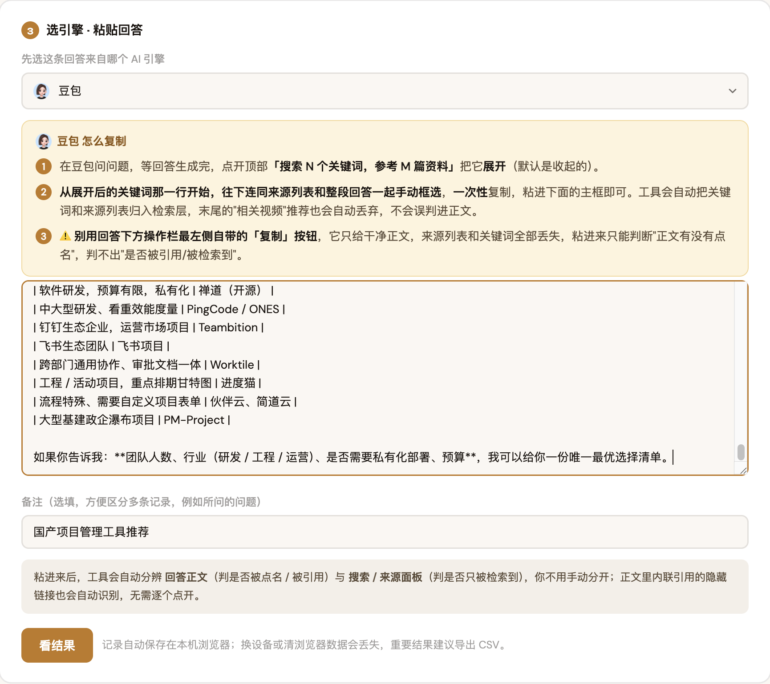Click the 豆包 avatar icon in the engine selector

[41, 91]
